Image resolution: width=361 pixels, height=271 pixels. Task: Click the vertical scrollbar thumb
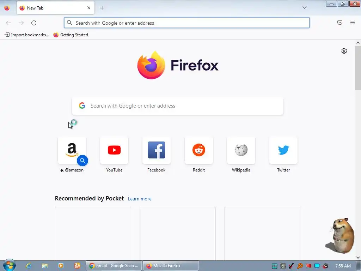pyautogui.click(x=358, y=68)
